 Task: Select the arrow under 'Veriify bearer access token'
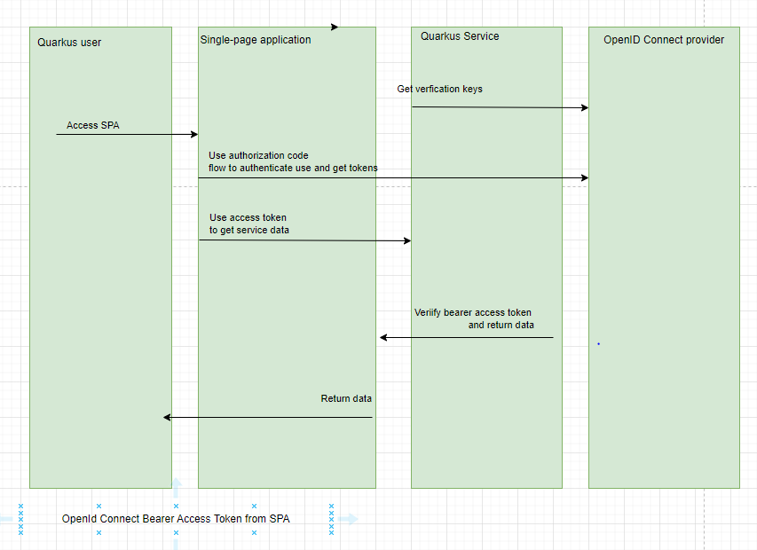click(467, 337)
